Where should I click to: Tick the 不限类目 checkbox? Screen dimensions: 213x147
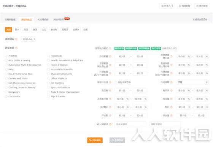6,56
